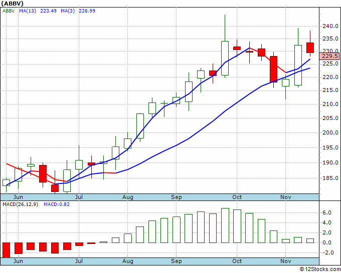341x273 pixels.
Task: Click the MA(13) legend label
Action: pyautogui.click(x=28, y=11)
